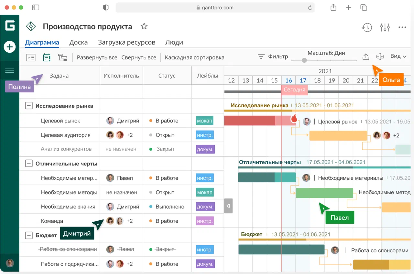Click Развернуть все button
The height and width of the screenshot is (274, 414).
(x=97, y=58)
